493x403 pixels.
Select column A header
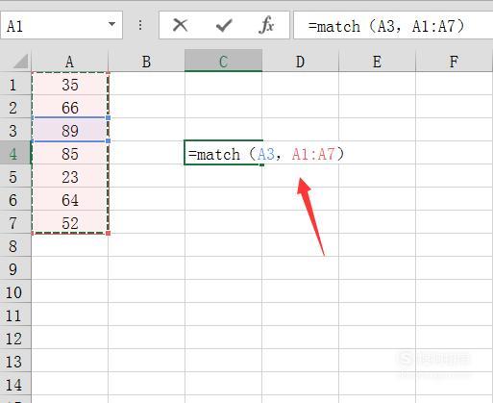click(70, 62)
